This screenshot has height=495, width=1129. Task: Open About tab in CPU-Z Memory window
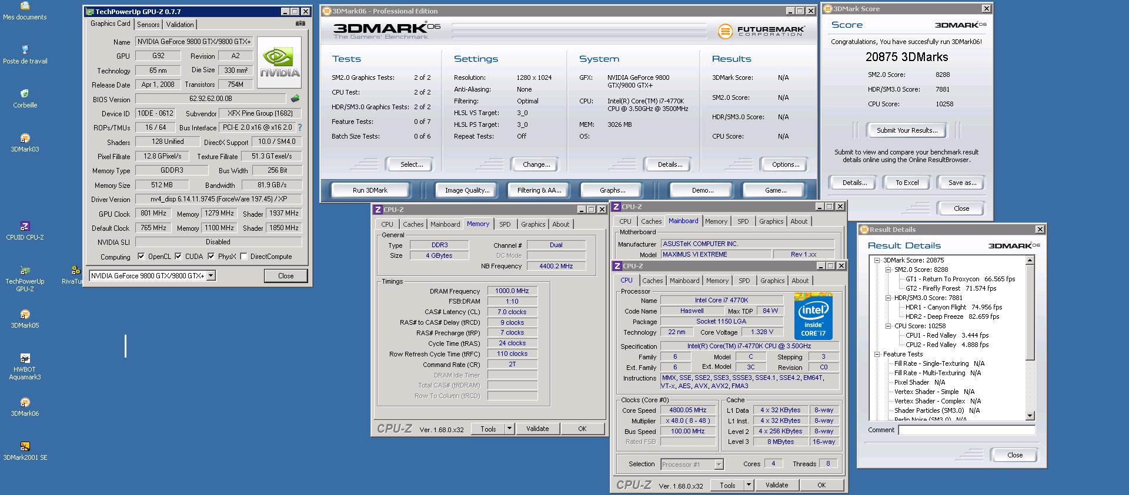pyautogui.click(x=561, y=224)
